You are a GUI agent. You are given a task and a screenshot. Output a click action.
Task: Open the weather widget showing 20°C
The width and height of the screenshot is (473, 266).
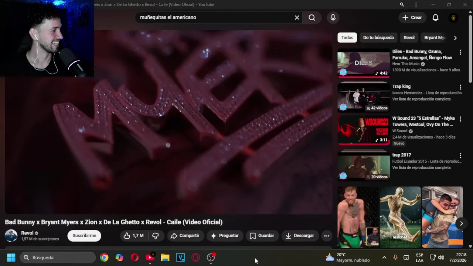pos(347,258)
